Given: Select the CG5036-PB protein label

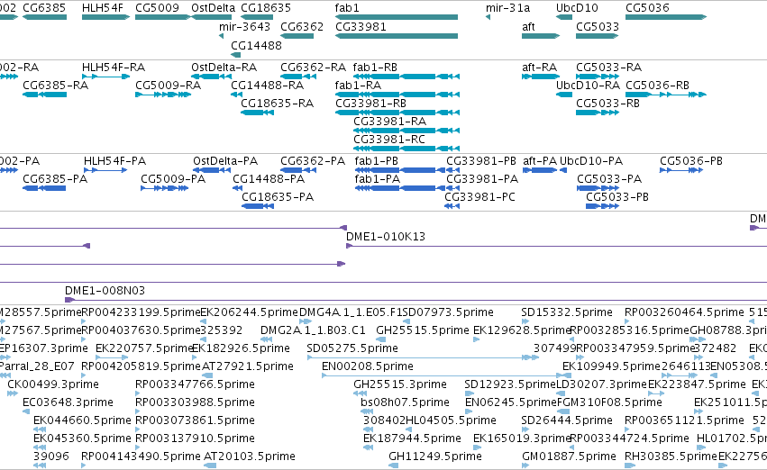Looking at the screenshot, I should (x=691, y=161).
